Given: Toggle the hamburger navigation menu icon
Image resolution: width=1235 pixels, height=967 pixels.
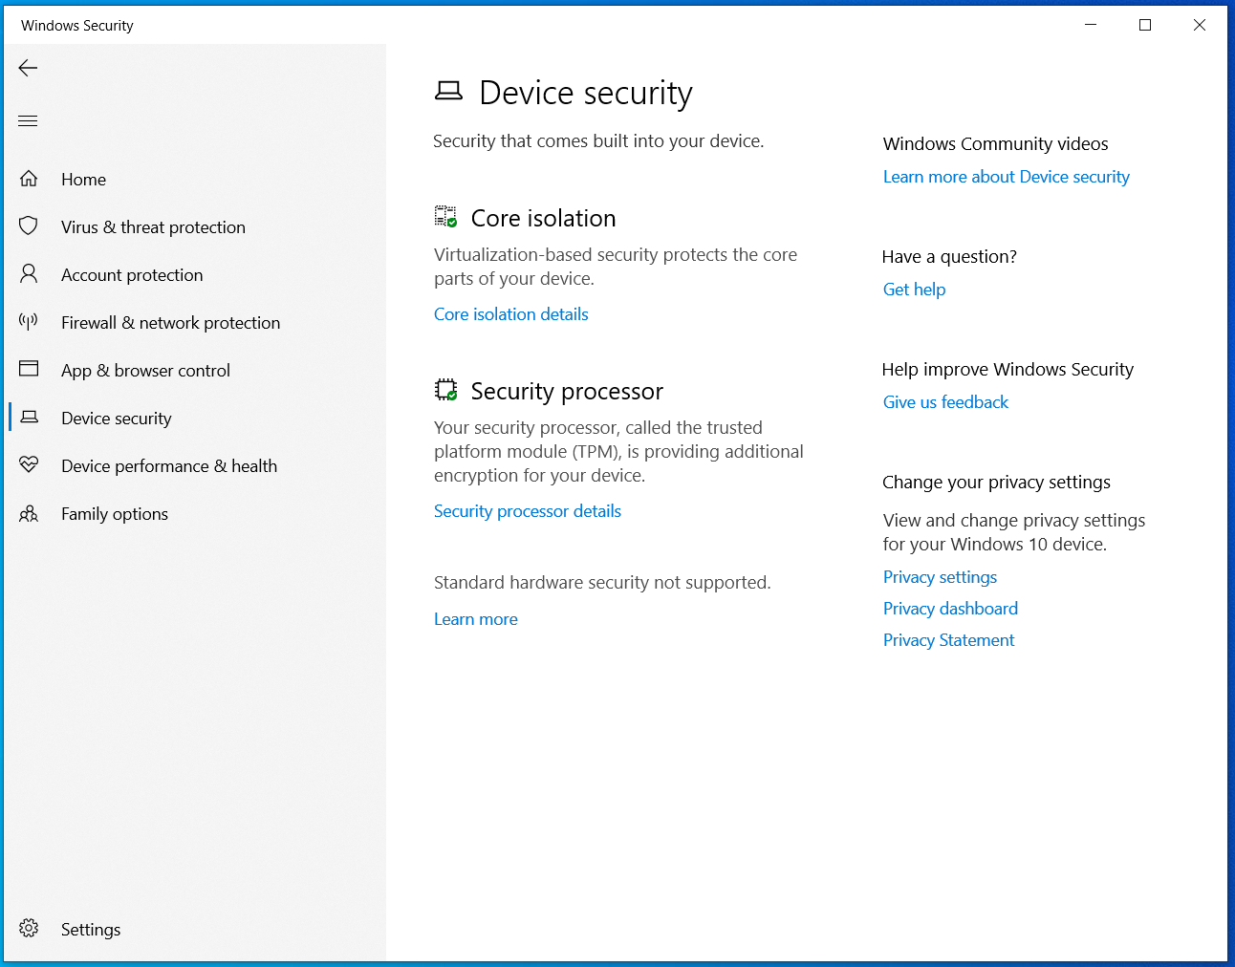Looking at the screenshot, I should tap(28, 121).
